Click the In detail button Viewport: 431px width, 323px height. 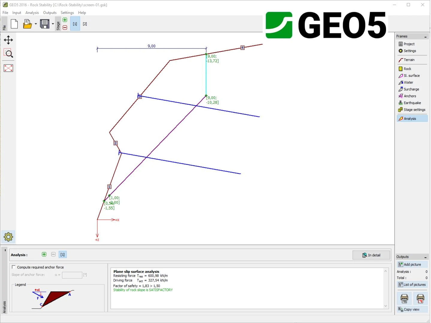371,255
